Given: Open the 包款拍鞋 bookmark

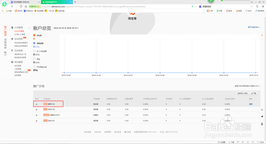Looking at the screenshot, I should coord(60,11).
